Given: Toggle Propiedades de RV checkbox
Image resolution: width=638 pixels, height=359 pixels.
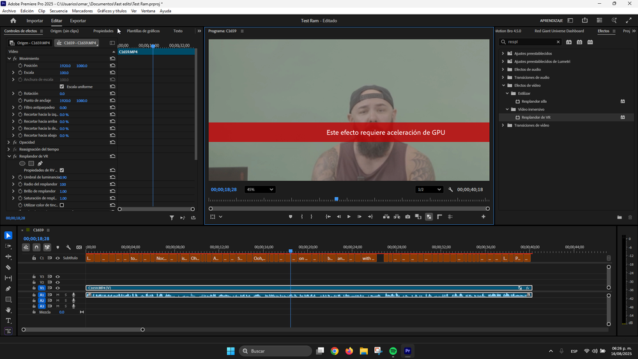Looking at the screenshot, I should pyautogui.click(x=62, y=170).
